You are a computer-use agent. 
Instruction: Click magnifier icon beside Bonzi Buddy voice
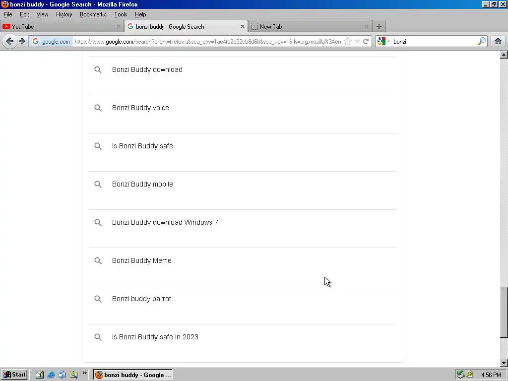[98, 108]
